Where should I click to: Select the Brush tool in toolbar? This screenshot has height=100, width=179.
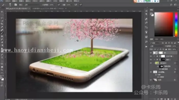click(x=2, y=33)
